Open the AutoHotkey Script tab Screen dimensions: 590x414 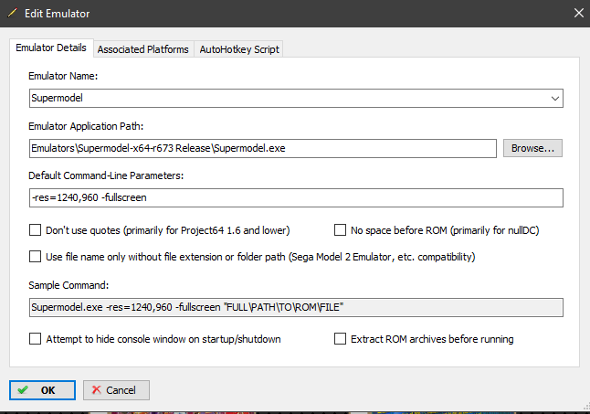coord(239,49)
